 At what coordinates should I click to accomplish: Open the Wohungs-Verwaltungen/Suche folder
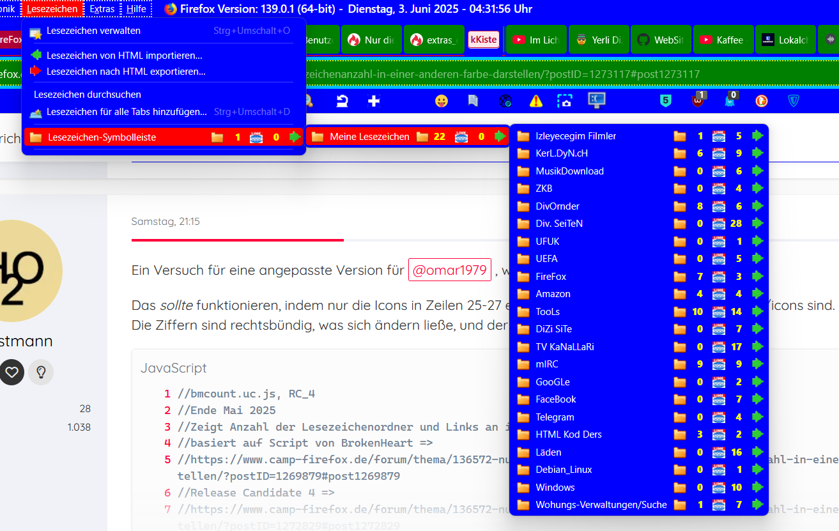[x=639, y=505]
